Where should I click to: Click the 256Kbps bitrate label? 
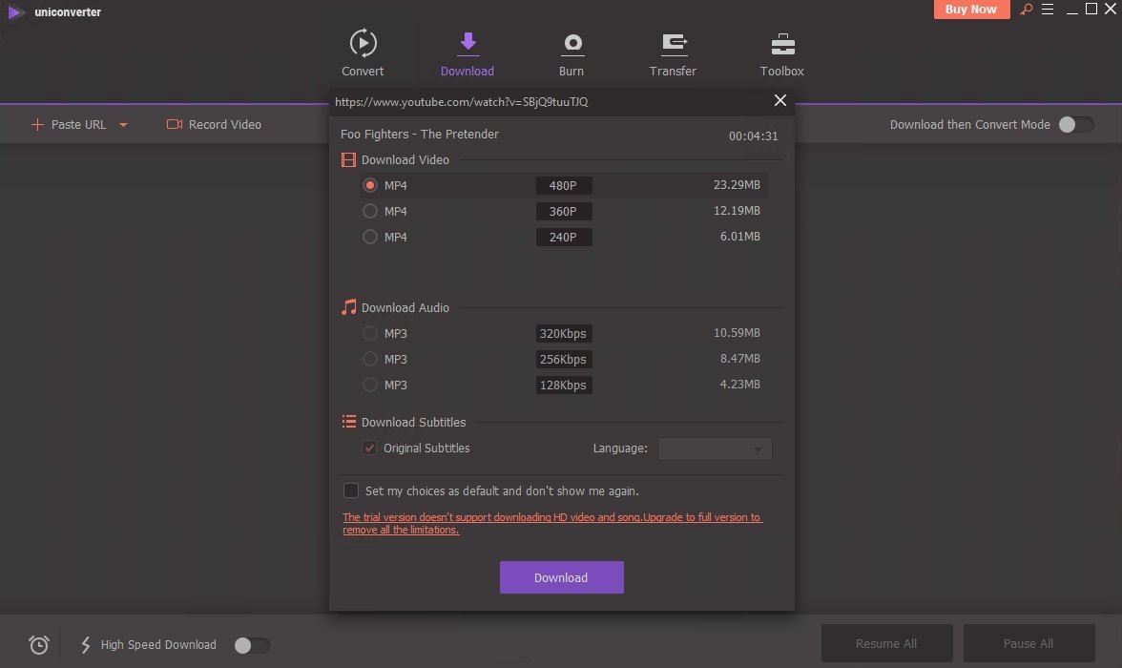pyautogui.click(x=564, y=360)
